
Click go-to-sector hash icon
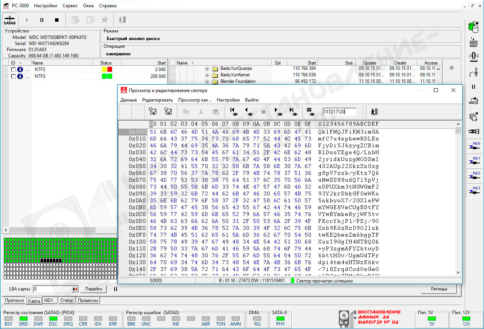[x=311, y=111]
